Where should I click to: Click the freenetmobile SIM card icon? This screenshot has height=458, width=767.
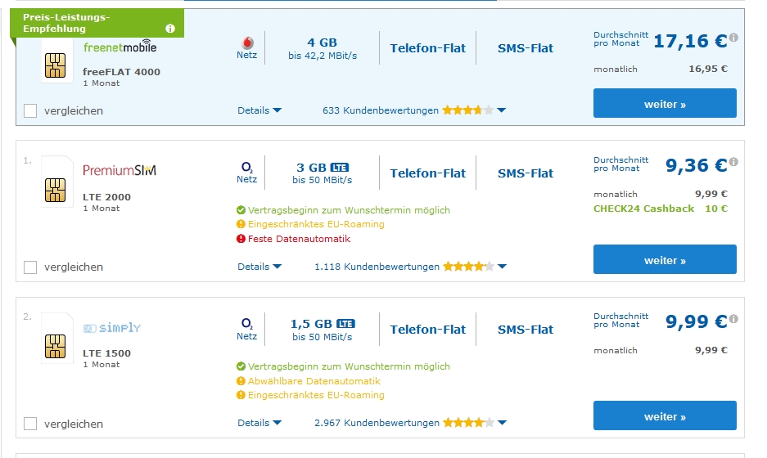point(55,65)
